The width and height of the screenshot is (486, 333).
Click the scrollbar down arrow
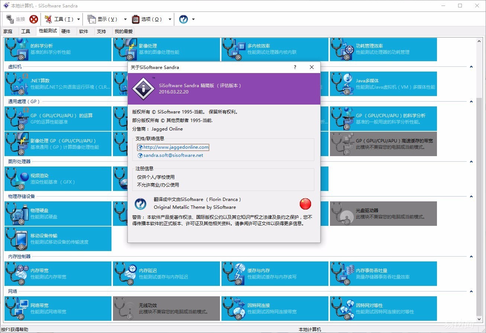coord(479,320)
